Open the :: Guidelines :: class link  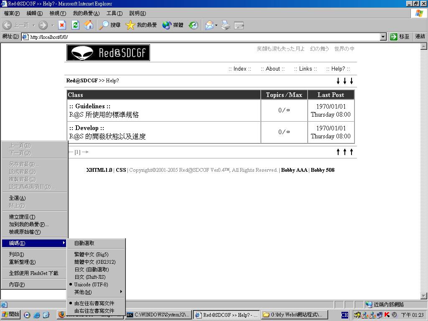tap(90, 106)
